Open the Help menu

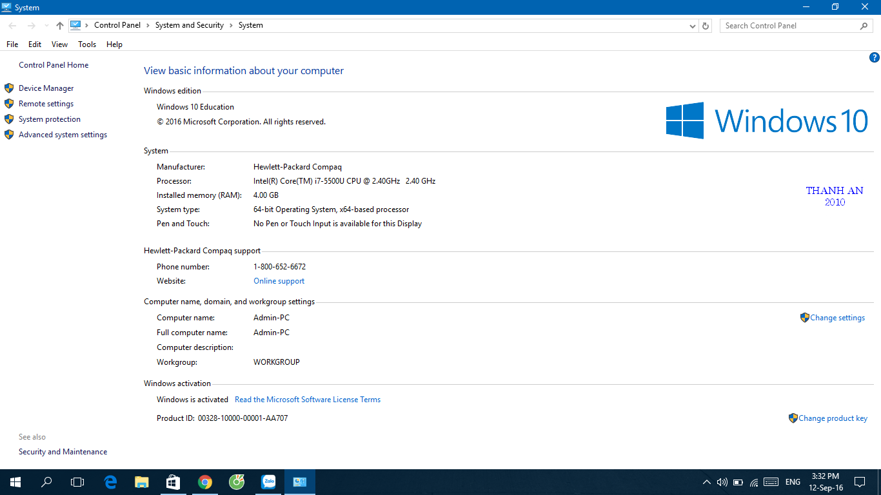click(x=115, y=44)
